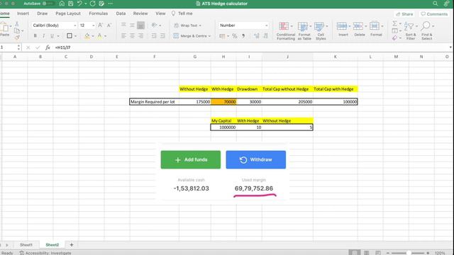Open Cell Styles gallery
The image size is (454, 255).
coord(321,31)
